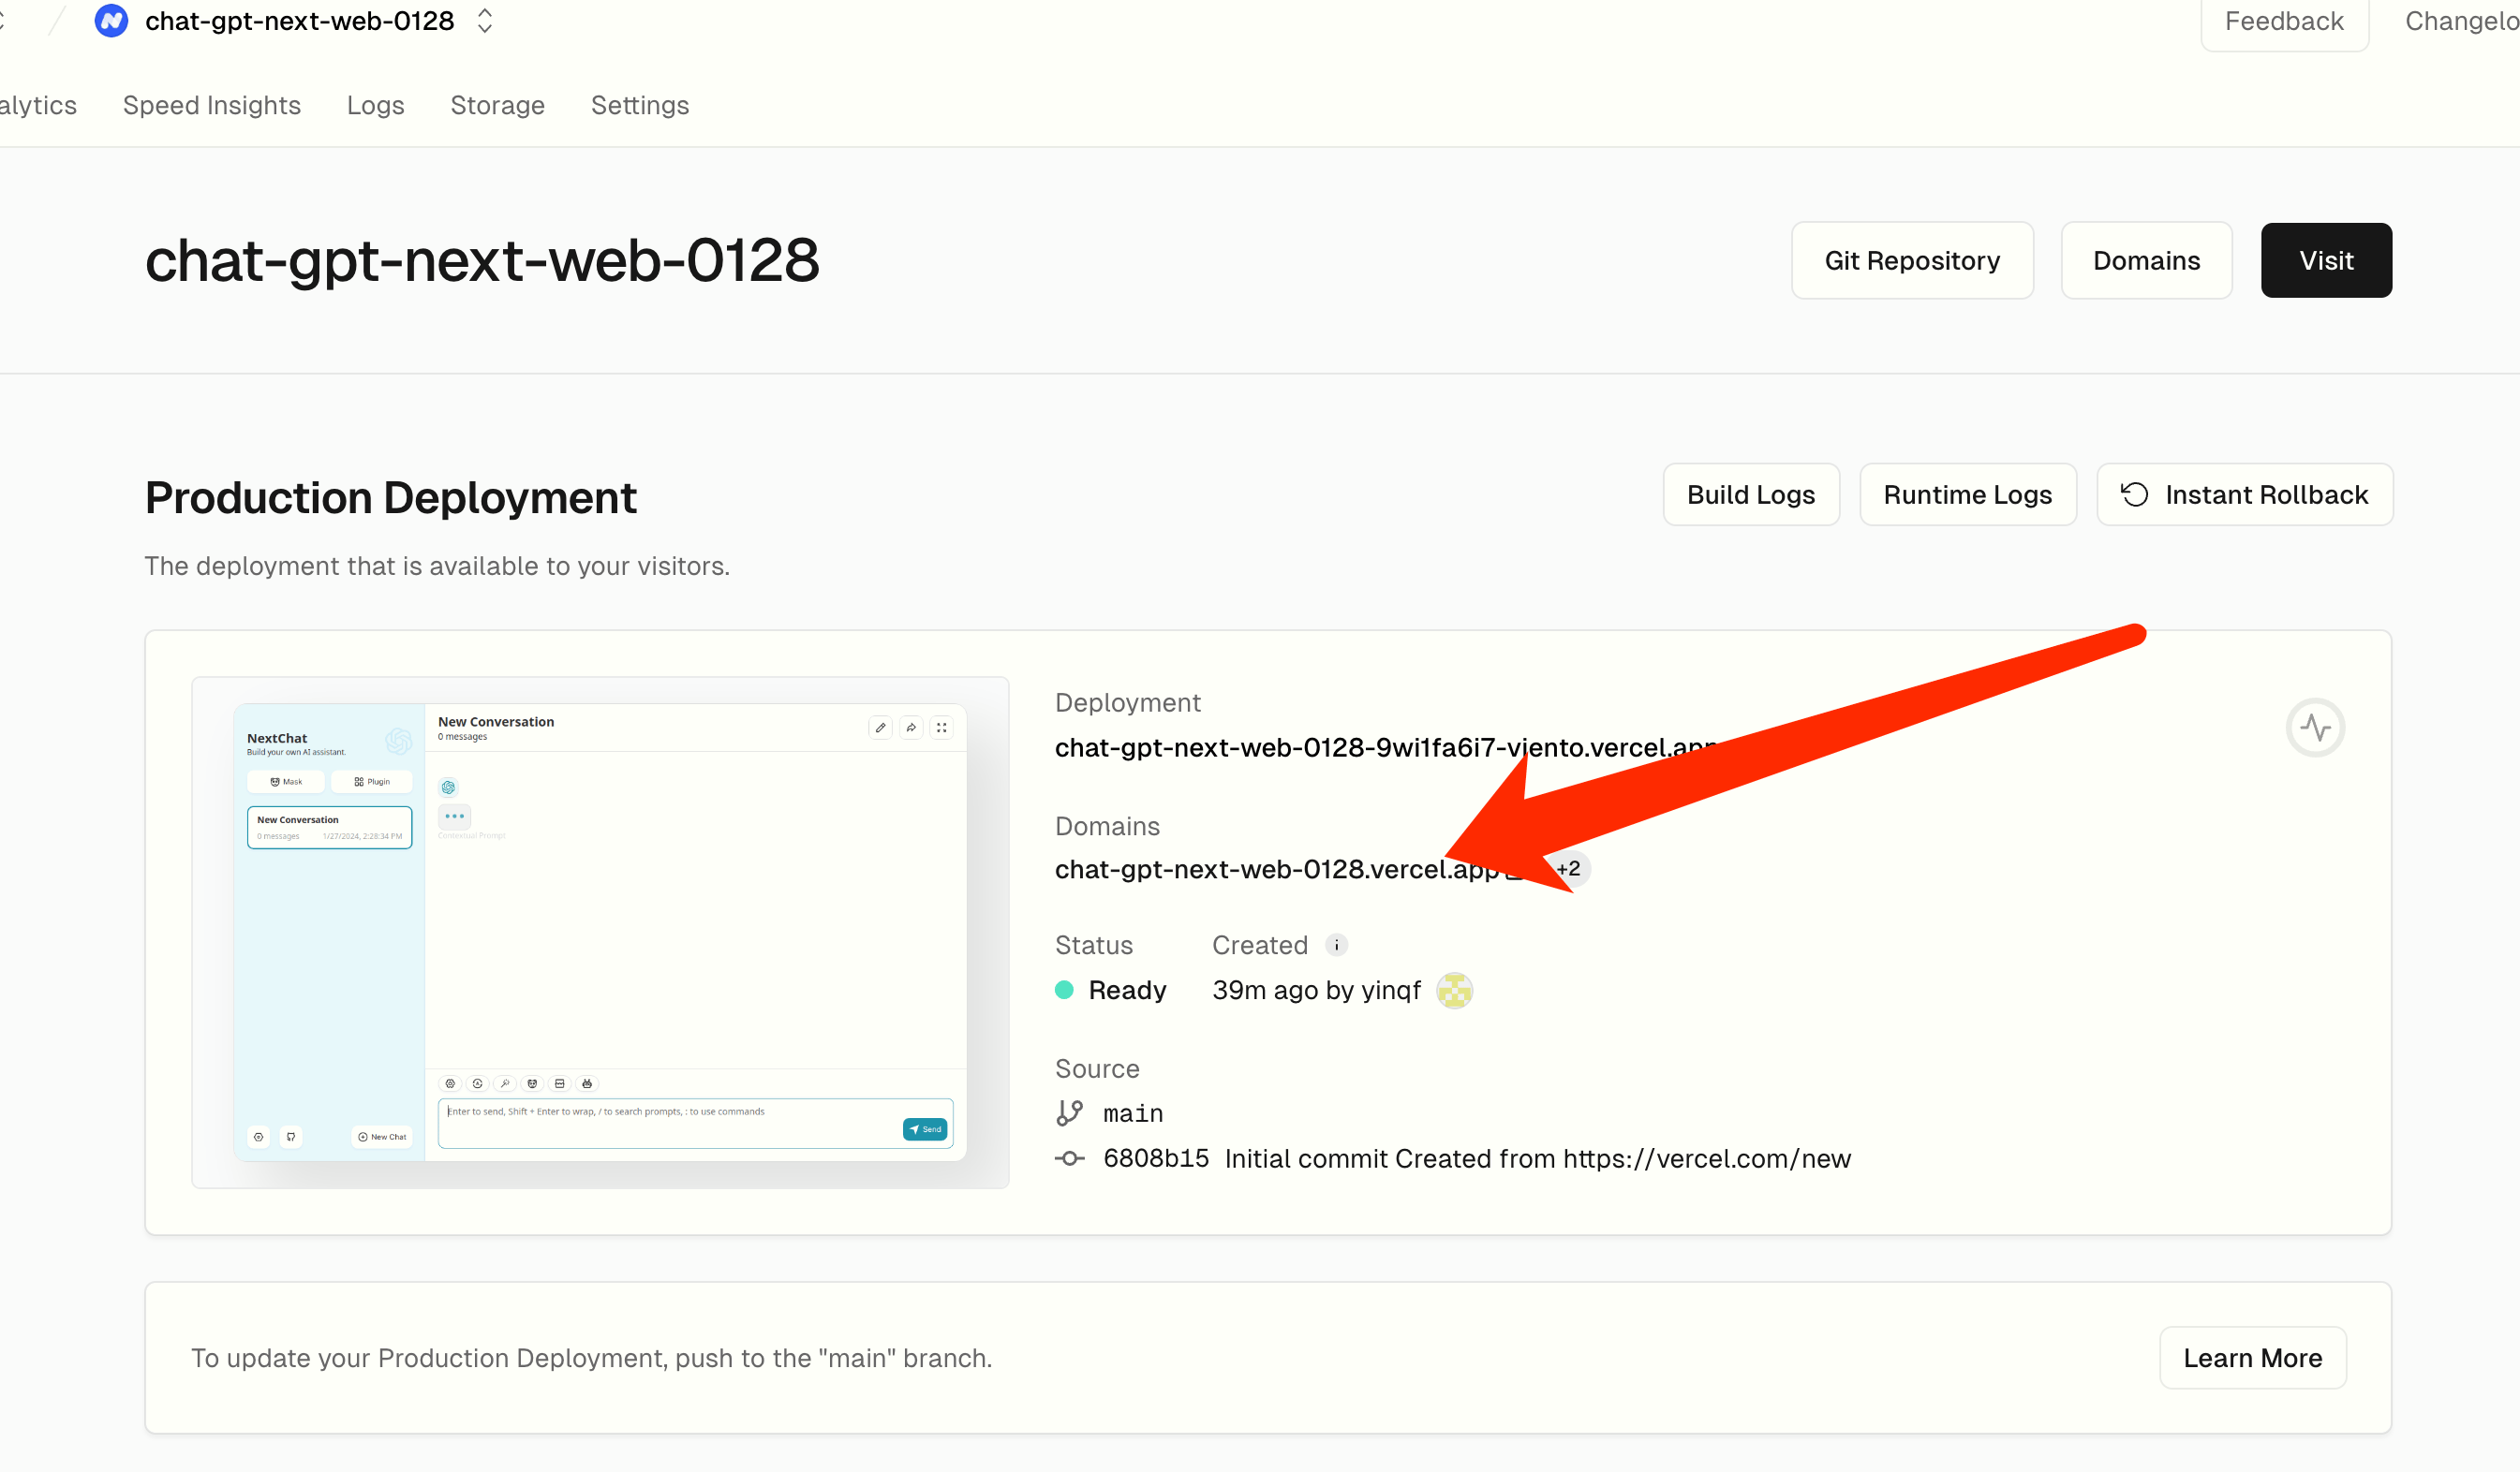Viewport: 2520px width, 1472px height.
Task: Click the deployment activity pulse icon
Action: click(x=2314, y=727)
